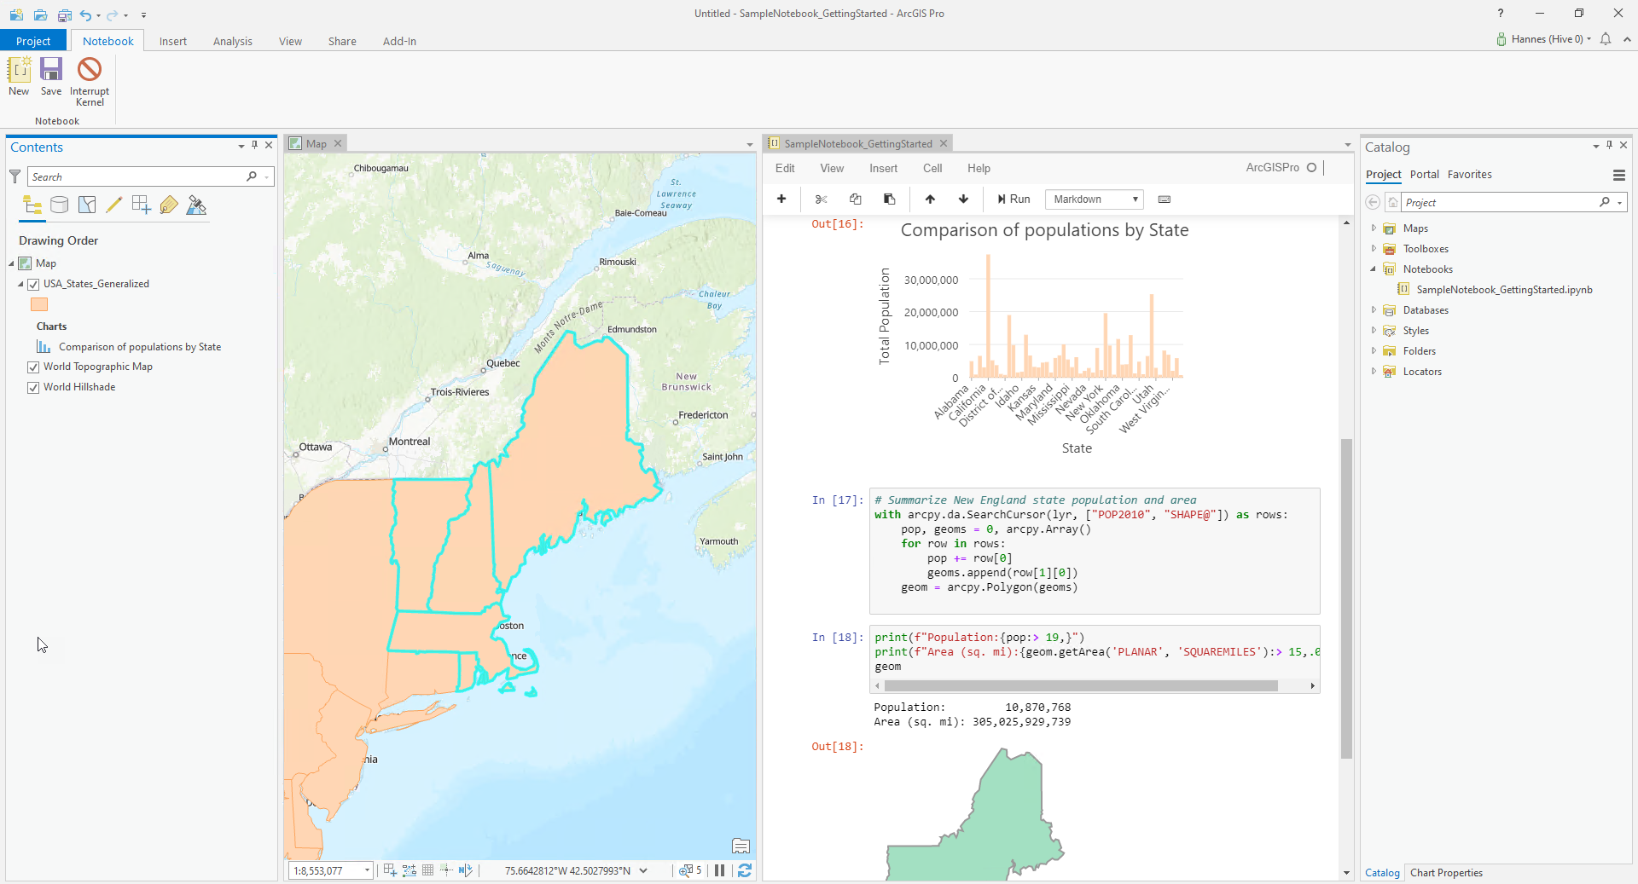The image size is (1638, 884).
Task: Open the map scale dropdown
Action: click(368, 870)
